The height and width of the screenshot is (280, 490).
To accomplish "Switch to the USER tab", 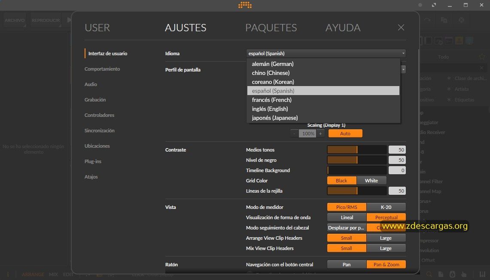I will pos(97,27).
